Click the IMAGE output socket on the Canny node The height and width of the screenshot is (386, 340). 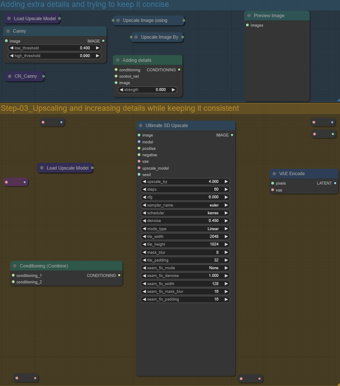point(103,41)
